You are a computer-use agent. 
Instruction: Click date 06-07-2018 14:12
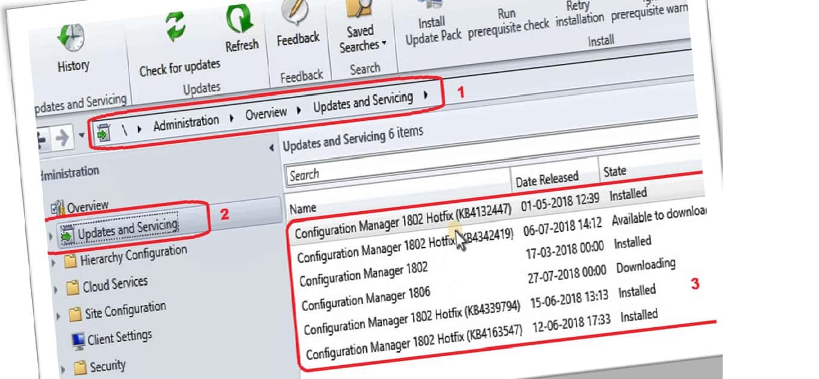[x=562, y=226]
